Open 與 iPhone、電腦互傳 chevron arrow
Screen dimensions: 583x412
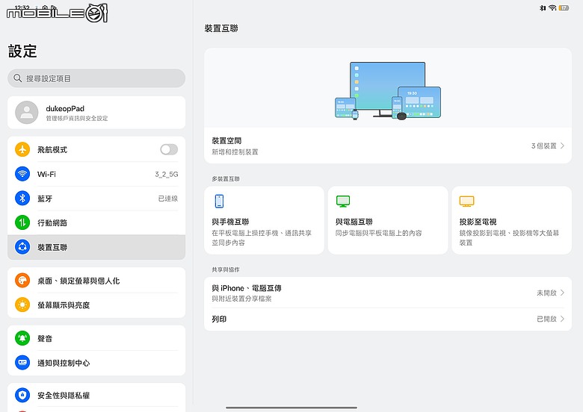[562, 293]
